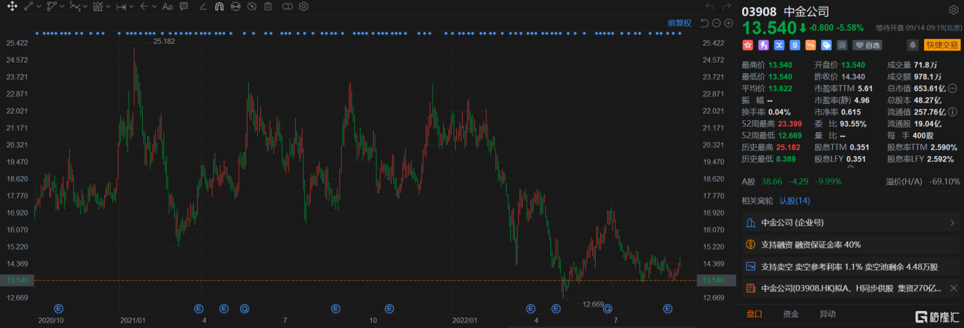964x328 pixels.
Task: Open the shape tool dropdown arrow
Action: coord(62,7)
